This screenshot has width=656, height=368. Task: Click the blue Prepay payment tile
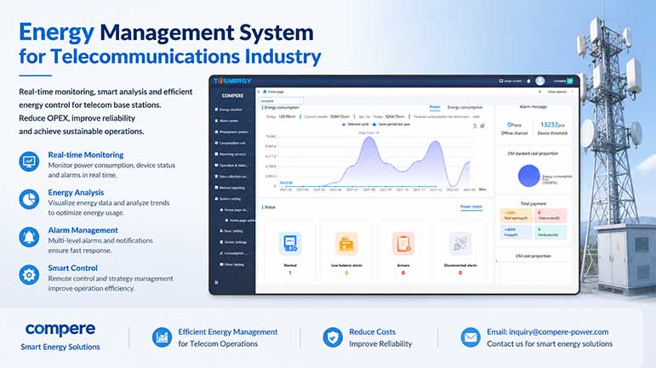[x=516, y=232]
